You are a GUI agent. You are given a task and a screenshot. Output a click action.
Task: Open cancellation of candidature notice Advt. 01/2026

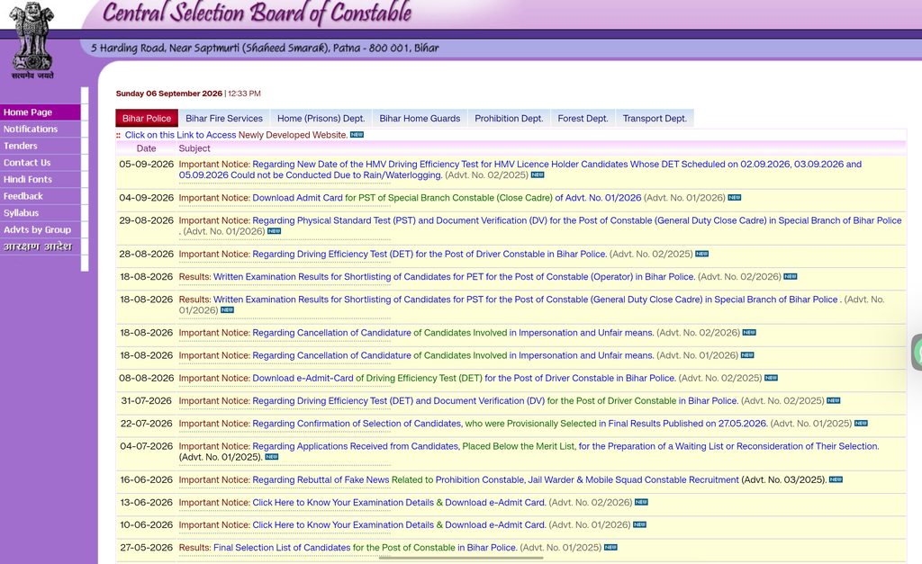[x=453, y=355]
